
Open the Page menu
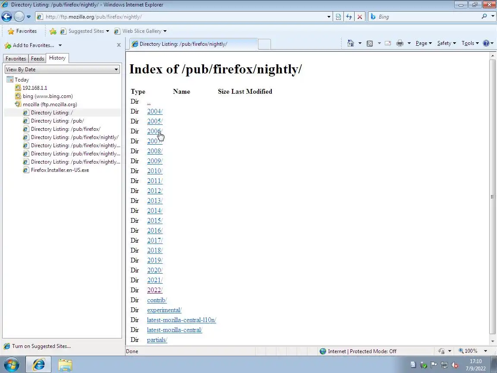[x=424, y=43]
